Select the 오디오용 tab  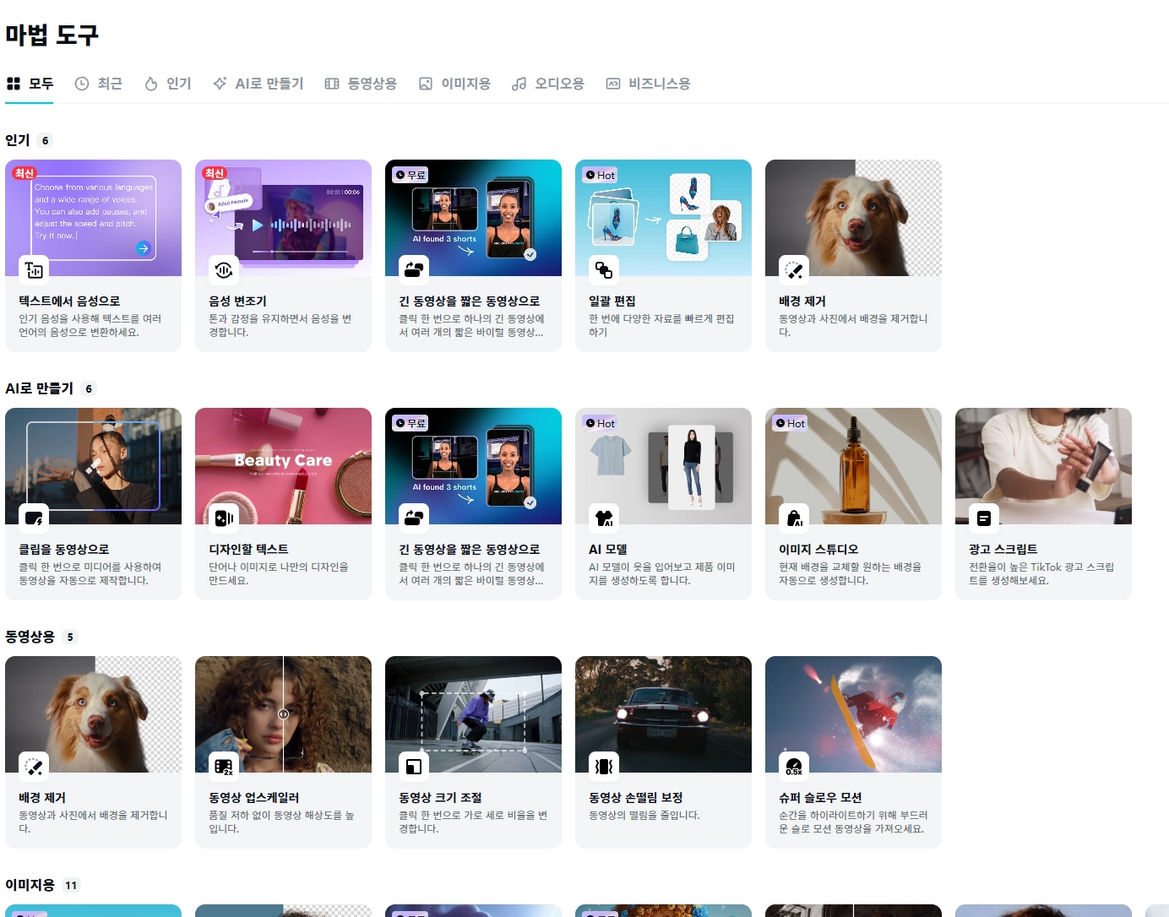(548, 84)
